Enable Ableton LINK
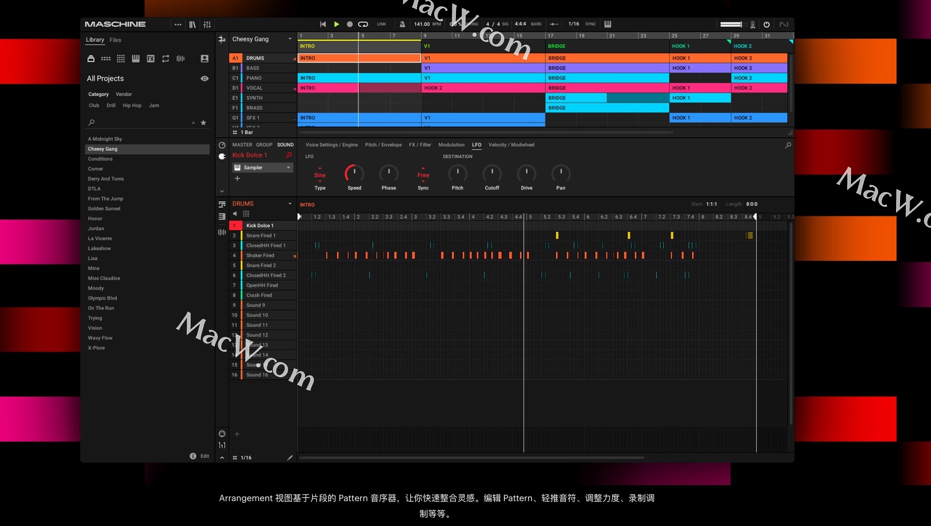Image resolution: width=931 pixels, height=526 pixels. click(382, 24)
